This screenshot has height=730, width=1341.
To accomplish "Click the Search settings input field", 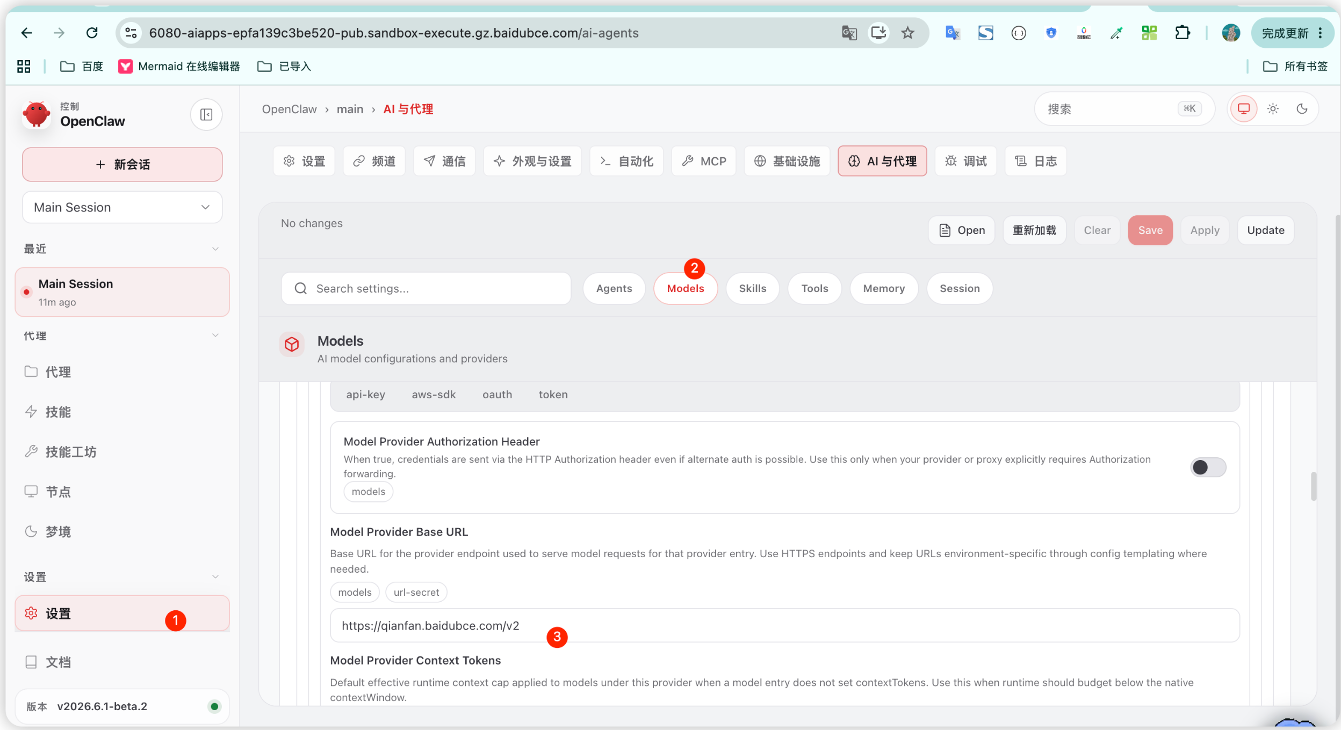I will coord(426,289).
